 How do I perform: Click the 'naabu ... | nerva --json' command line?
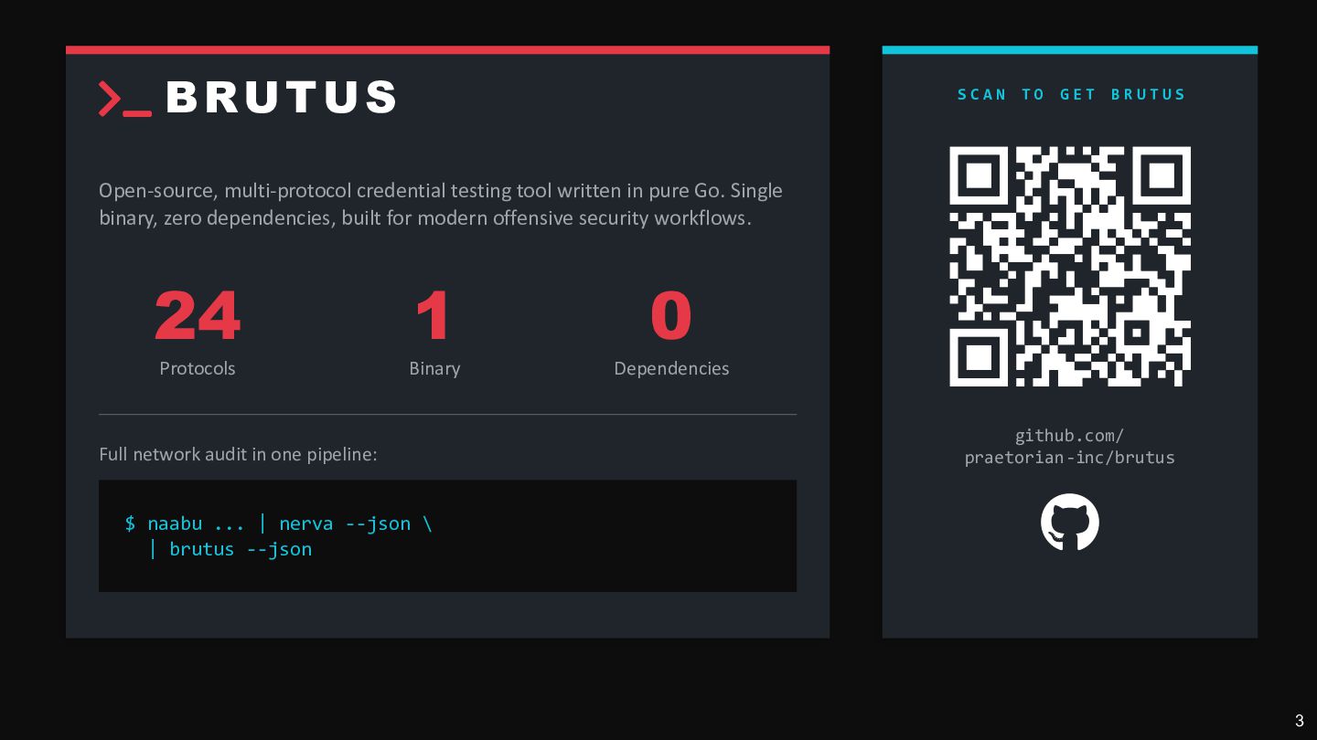278,523
